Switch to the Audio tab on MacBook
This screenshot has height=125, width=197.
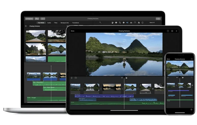point(49,23)
